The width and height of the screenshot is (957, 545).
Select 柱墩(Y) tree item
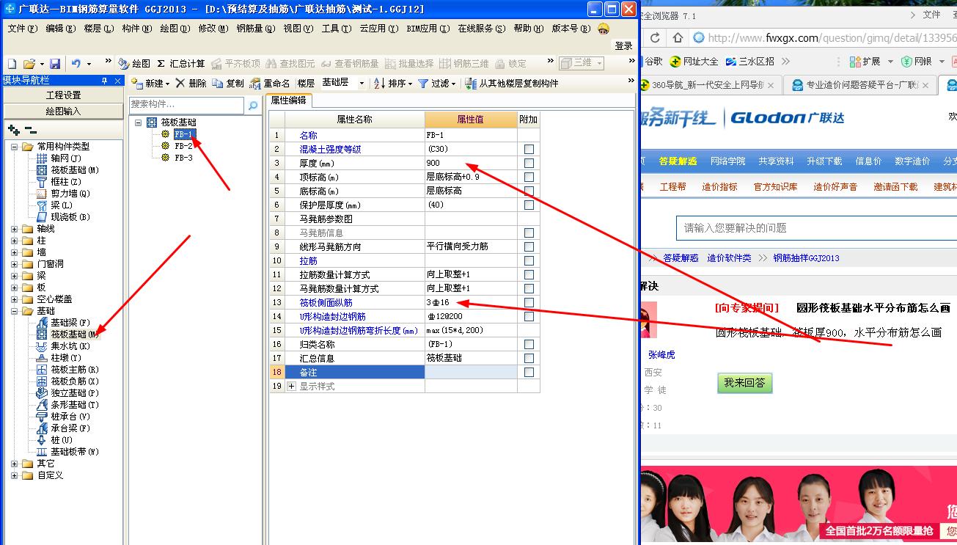66,358
